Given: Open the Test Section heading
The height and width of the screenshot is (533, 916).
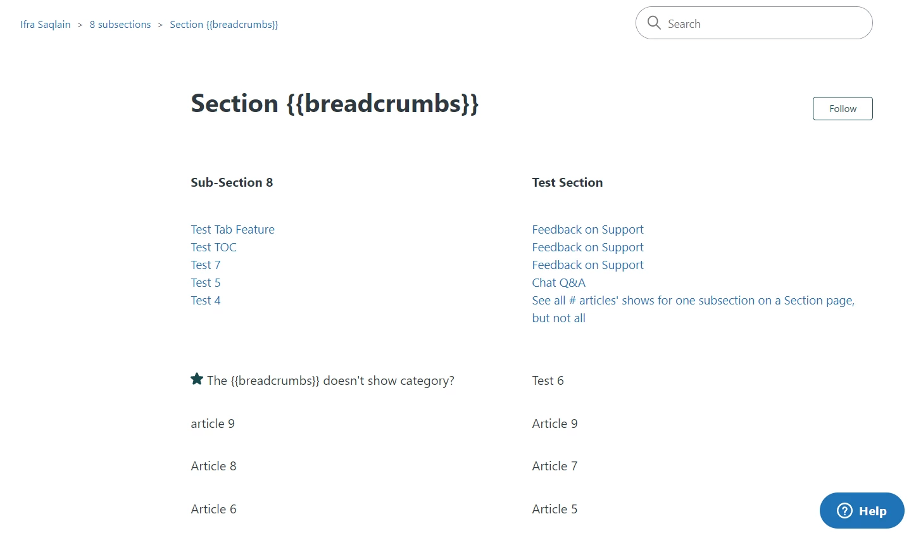Looking at the screenshot, I should 567,182.
